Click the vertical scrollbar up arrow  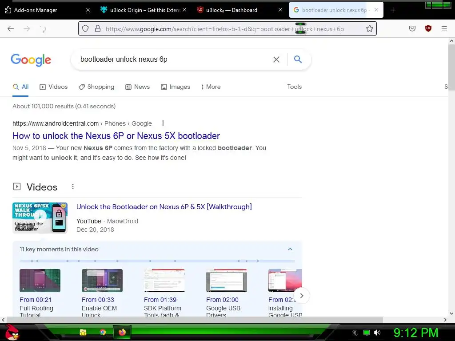[451, 41]
